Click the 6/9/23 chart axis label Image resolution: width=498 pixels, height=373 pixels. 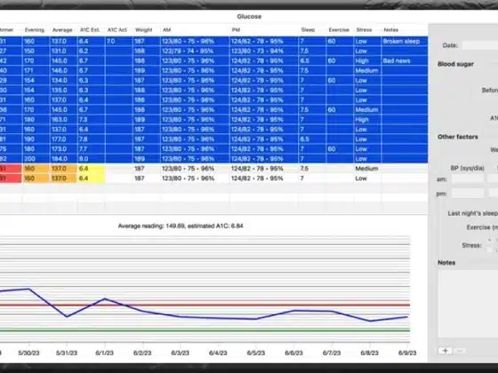407,353
